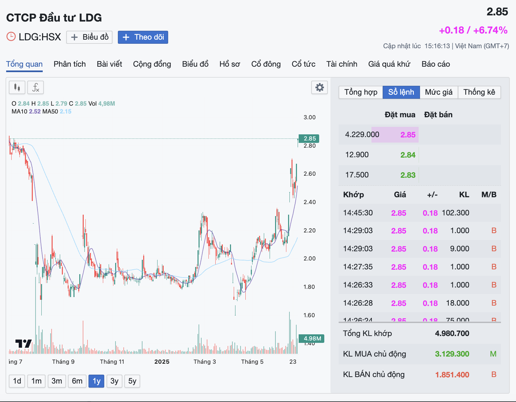Click the 2025 label on time axis
Image resolution: width=516 pixels, height=402 pixels.
coord(162,362)
